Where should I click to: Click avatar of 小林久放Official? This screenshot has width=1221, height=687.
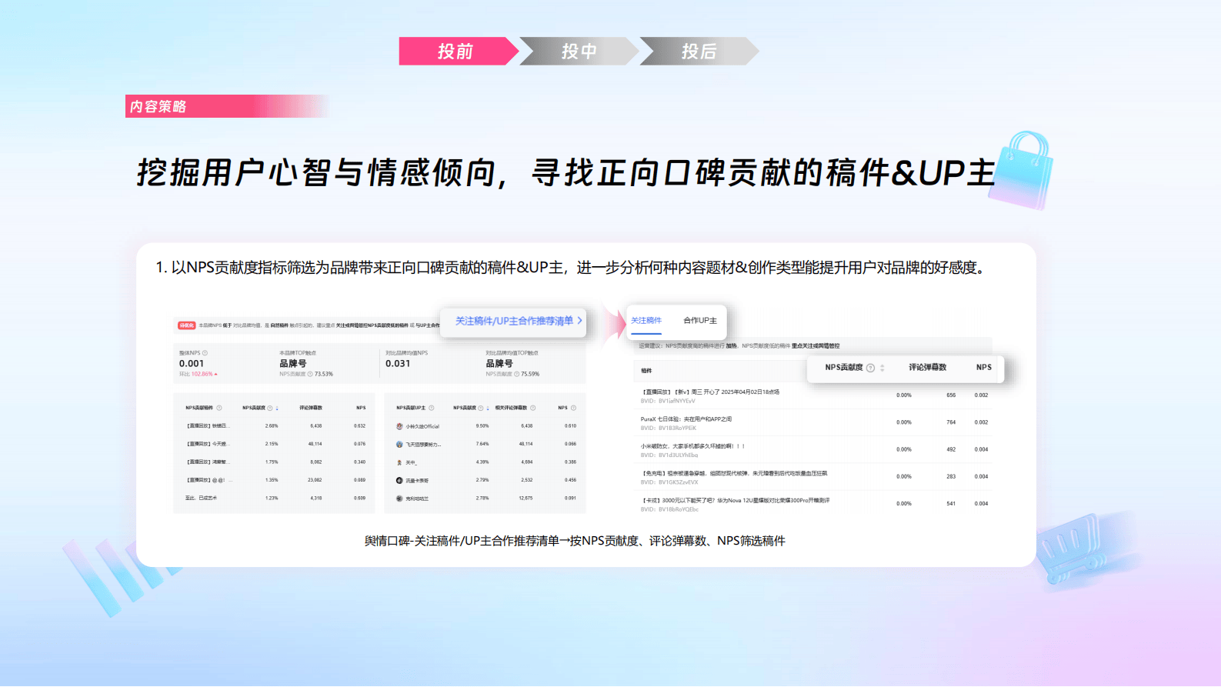399,426
